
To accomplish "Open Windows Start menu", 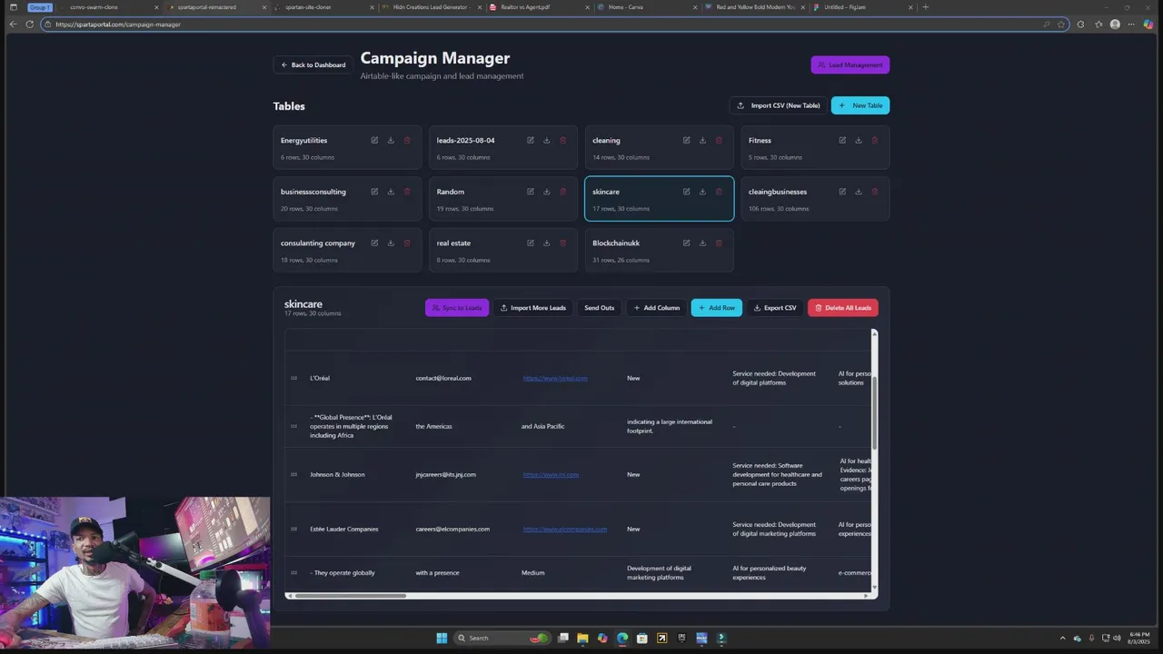I will pos(442,638).
